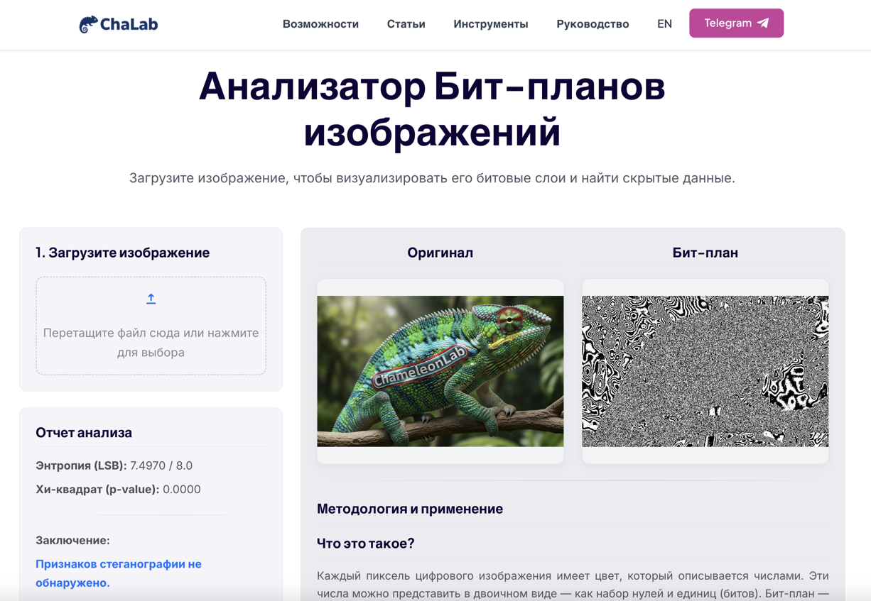Click the Бит-план column label
871x601 pixels.
click(x=705, y=253)
